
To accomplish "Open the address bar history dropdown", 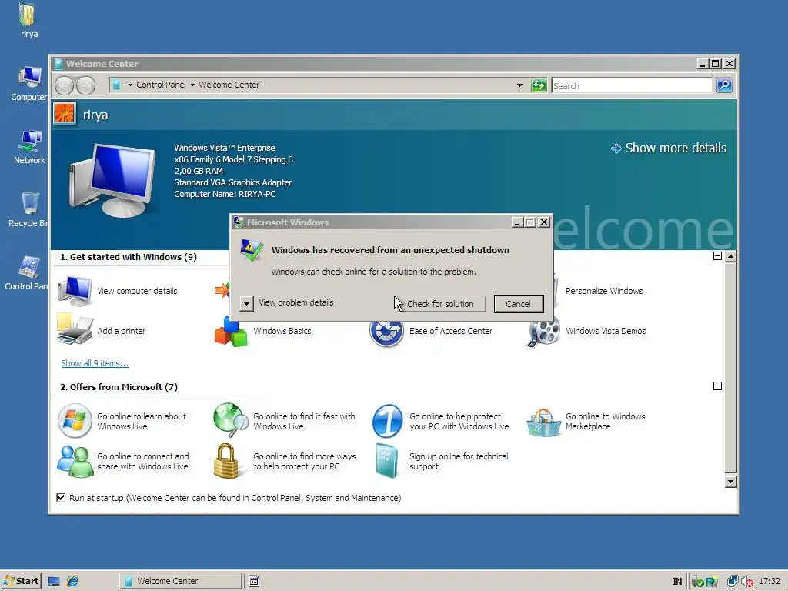I will pyautogui.click(x=519, y=85).
